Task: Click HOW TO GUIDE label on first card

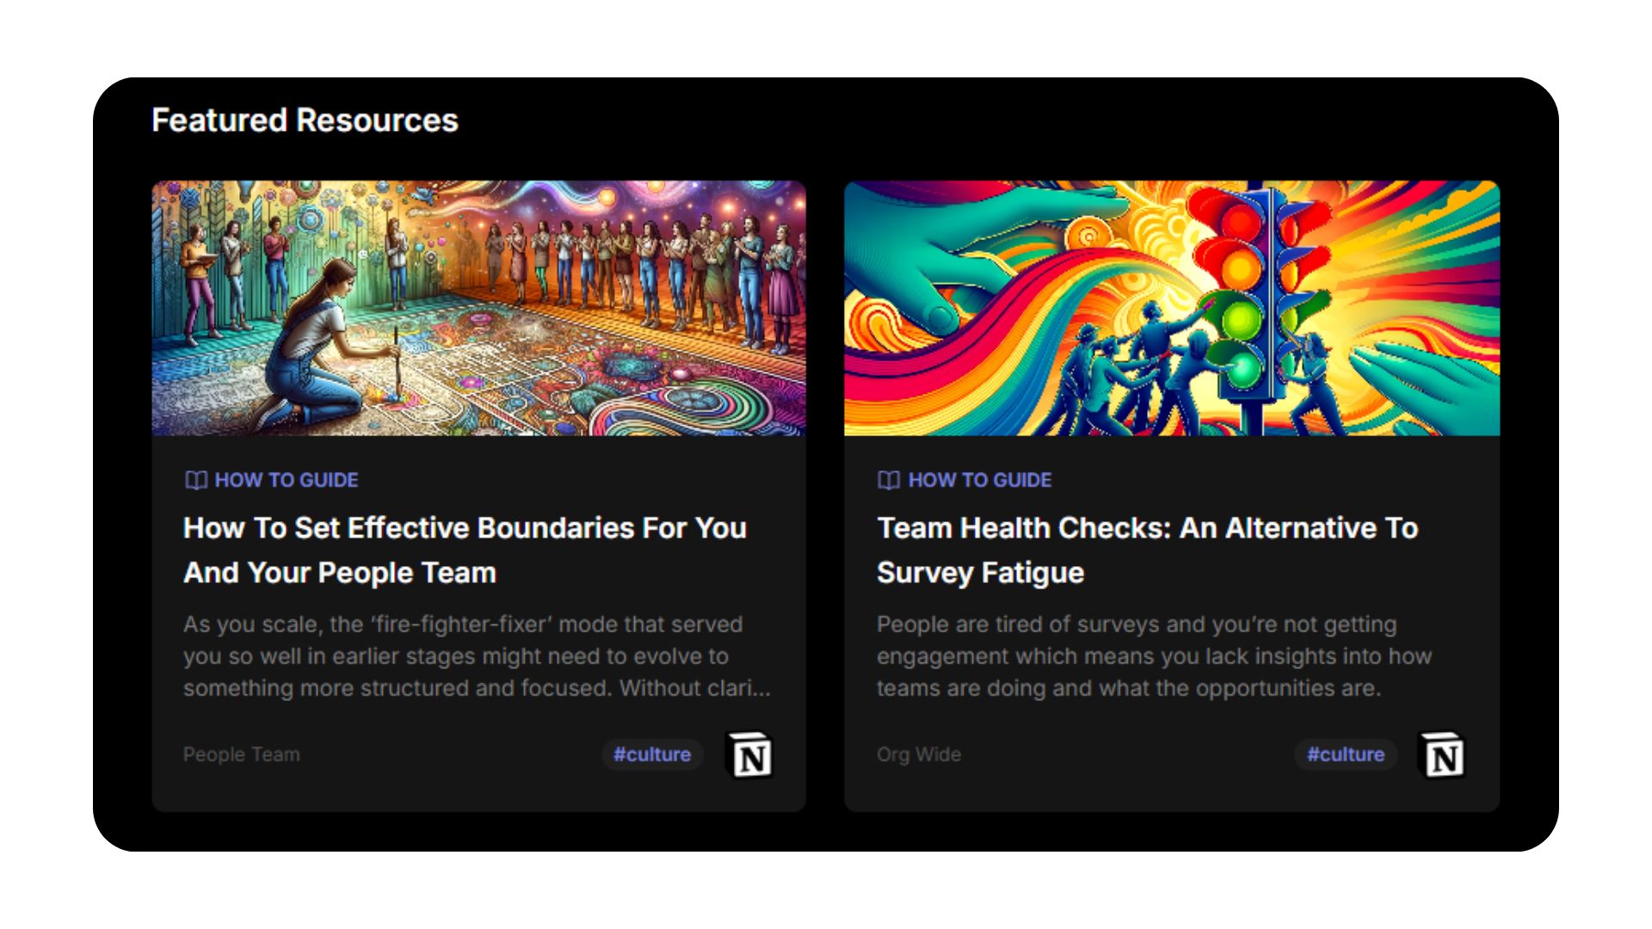Action: [x=287, y=480]
